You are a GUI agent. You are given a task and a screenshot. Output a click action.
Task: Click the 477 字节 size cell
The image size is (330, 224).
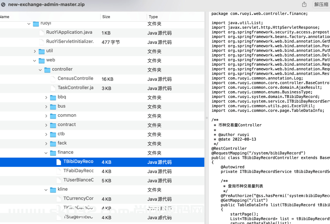(x=111, y=42)
